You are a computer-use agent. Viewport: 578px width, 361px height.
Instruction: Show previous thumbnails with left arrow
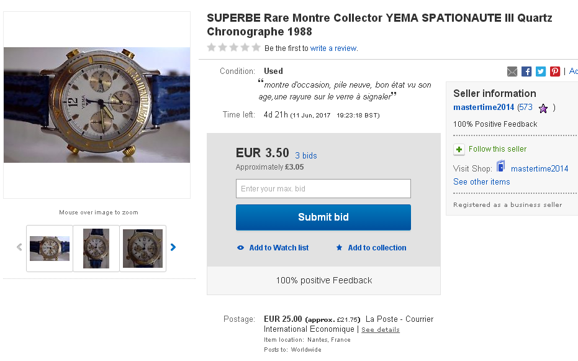click(x=19, y=247)
